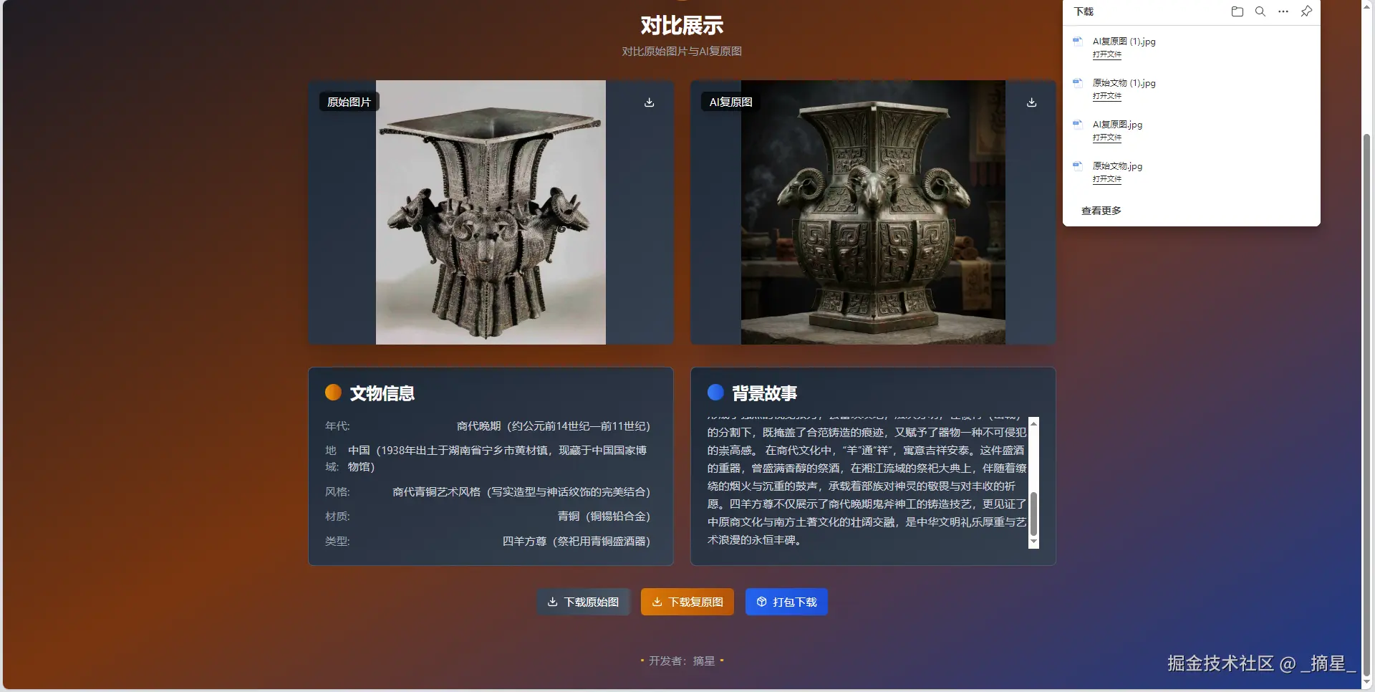Click the 材质 value 青铜（铜锡铅合金）

pos(604,516)
